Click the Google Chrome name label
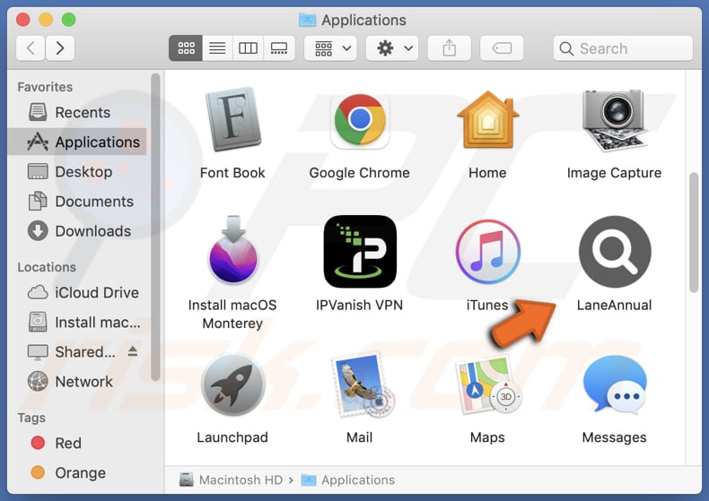The image size is (709, 501). point(360,173)
